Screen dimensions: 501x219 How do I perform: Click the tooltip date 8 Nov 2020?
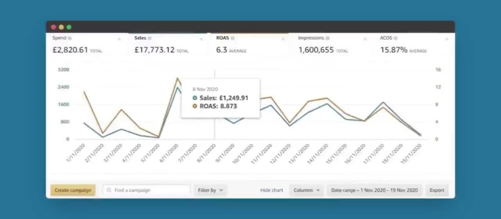click(x=205, y=89)
